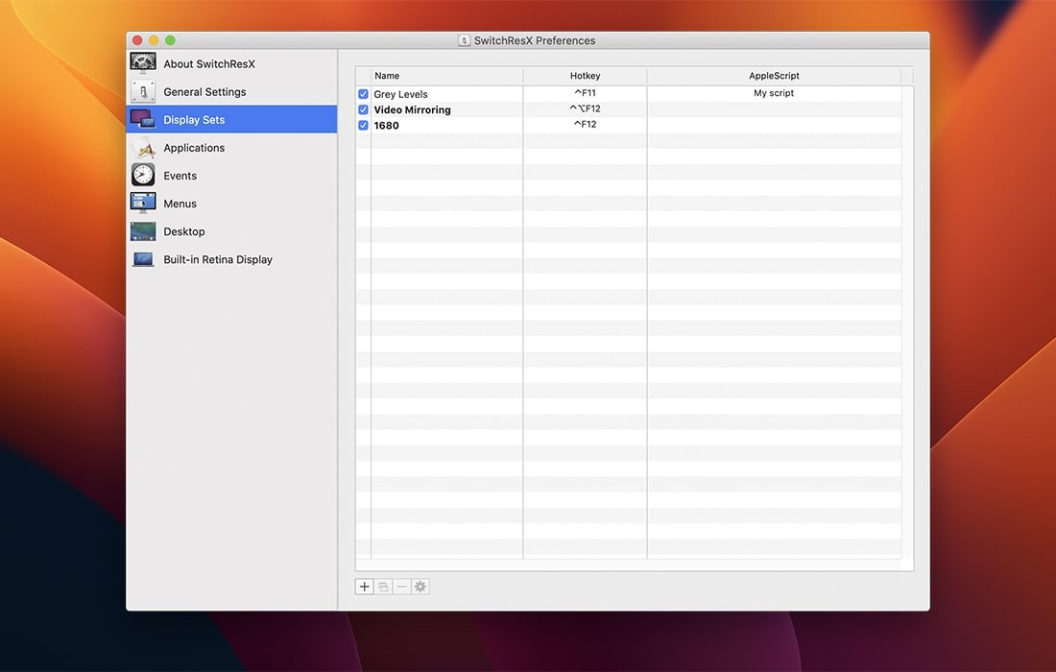Click the ^F11 hotkey cell for Grey Levels
The image size is (1056, 672).
(585, 93)
